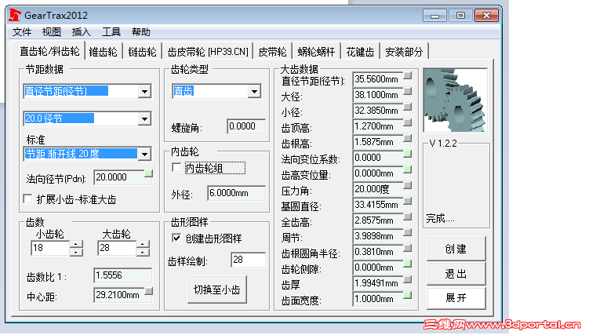Image resolution: width=596 pixels, height=335 pixels.
Task: Open the 节距 渐开线 20度 standard dropdown
Action: 144,154
